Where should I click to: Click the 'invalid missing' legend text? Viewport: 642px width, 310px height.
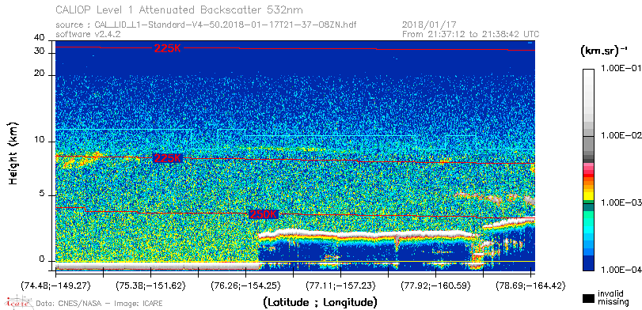[614, 297]
